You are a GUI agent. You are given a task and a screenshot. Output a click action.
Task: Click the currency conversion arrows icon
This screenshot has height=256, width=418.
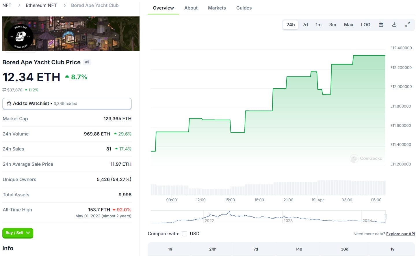coord(4,90)
